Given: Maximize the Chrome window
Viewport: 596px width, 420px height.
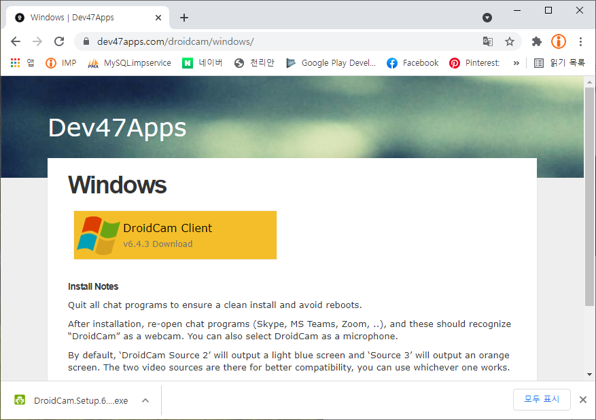Looking at the screenshot, I should coord(548,10).
